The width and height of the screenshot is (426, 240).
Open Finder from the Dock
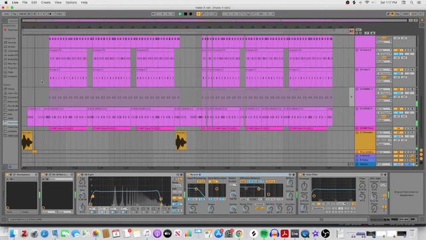click(x=13, y=233)
